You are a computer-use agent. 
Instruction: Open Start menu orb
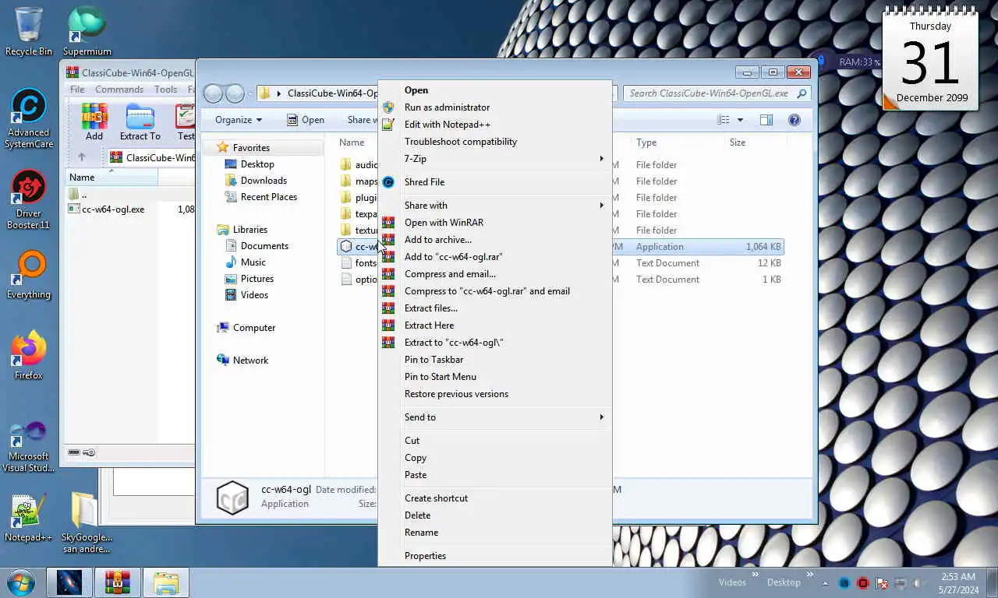(20, 582)
